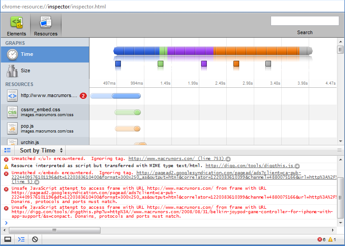Screen dimensions: 345x246
Task: Open the macrumors.com line 753 link
Action: tap(176, 159)
